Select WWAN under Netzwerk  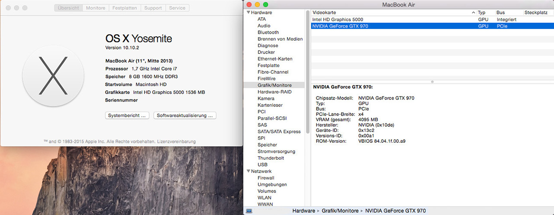265,204
